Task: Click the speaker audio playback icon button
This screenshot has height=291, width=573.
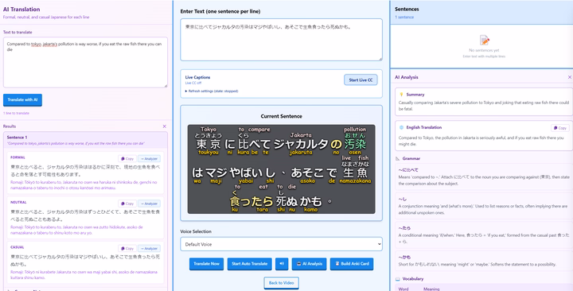Action: (x=282, y=264)
